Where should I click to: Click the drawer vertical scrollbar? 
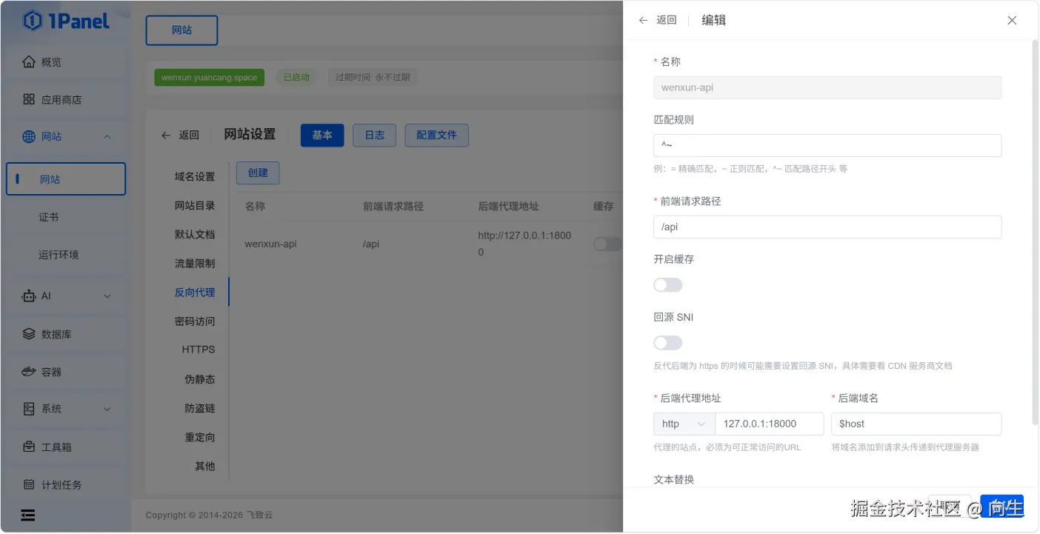(1036, 233)
